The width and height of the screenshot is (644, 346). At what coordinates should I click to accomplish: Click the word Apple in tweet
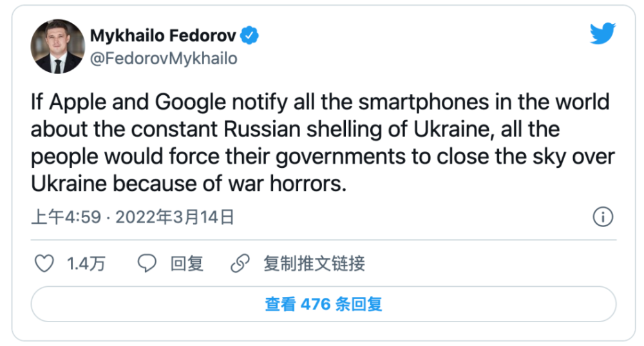(x=78, y=102)
